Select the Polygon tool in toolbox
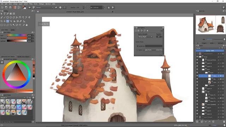226x127 pixels. (x=14, y=17)
